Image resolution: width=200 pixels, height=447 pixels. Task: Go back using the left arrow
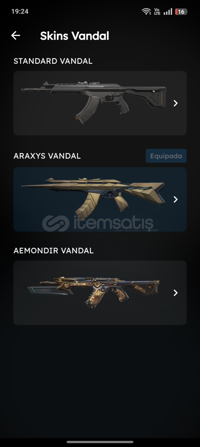(x=16, y=36)
